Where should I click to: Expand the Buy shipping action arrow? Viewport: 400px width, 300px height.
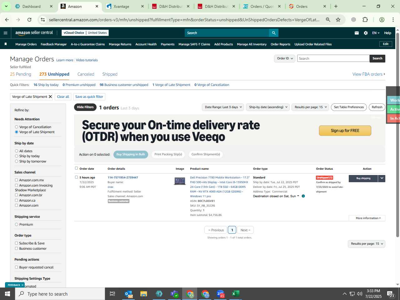pos(382,178)
